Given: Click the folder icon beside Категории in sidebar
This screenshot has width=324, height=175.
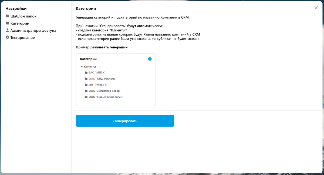Looking at the screenshot, I should tap(7, 23).
